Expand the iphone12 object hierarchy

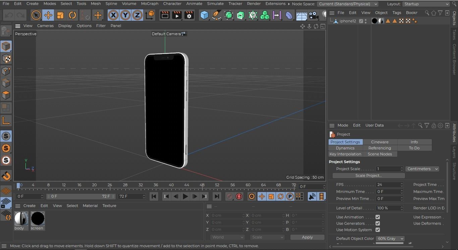coord(331,20)
